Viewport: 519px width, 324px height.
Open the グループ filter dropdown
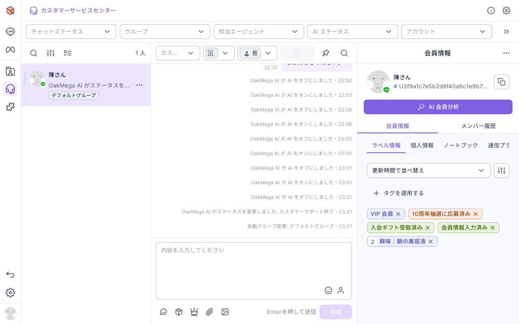point(165,32)
